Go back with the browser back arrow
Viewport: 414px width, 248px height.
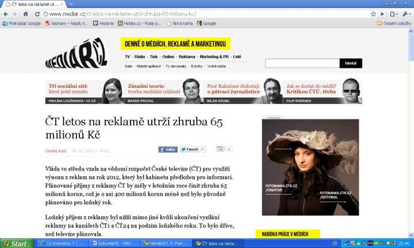pyautogui.click(x=6, y=14)
